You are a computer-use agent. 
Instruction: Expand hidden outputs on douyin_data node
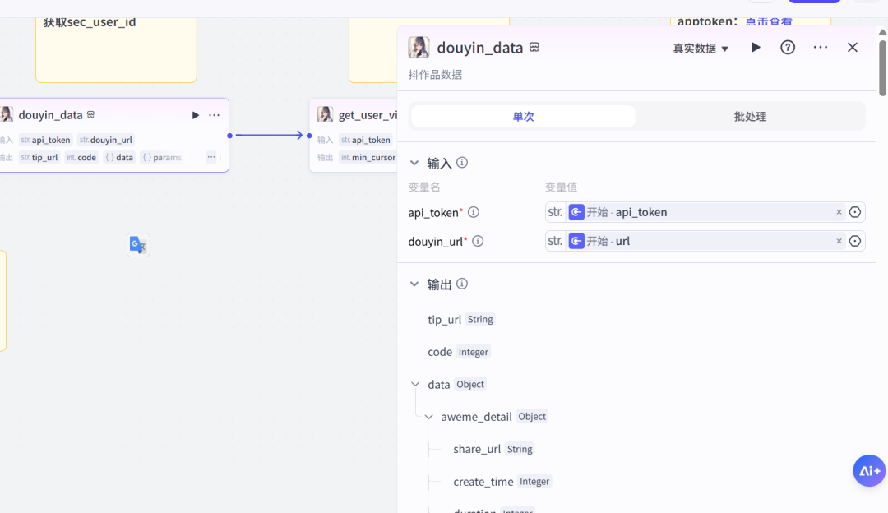[210, 157]
